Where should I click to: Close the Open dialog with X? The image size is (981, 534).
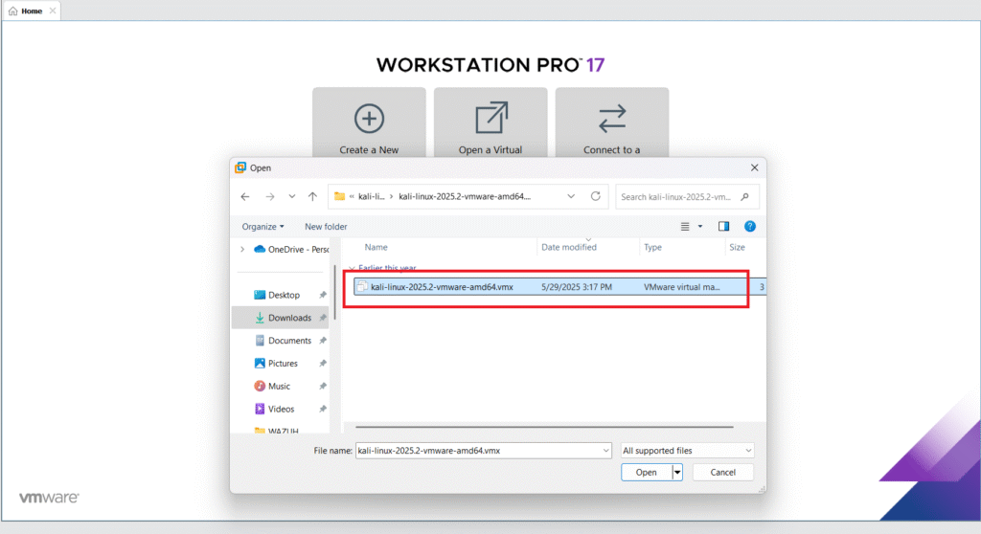pos(755,167)
